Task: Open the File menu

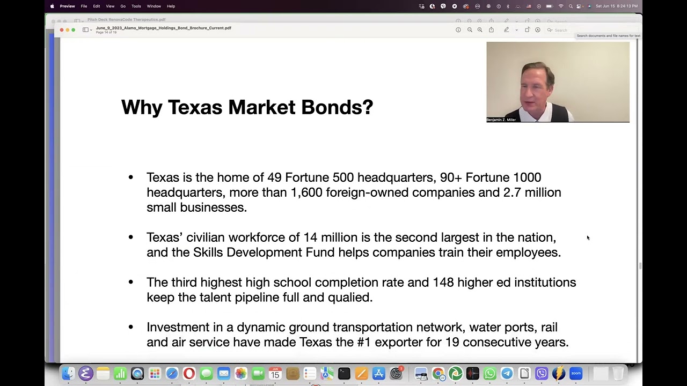Action: (x=84, y=6)
